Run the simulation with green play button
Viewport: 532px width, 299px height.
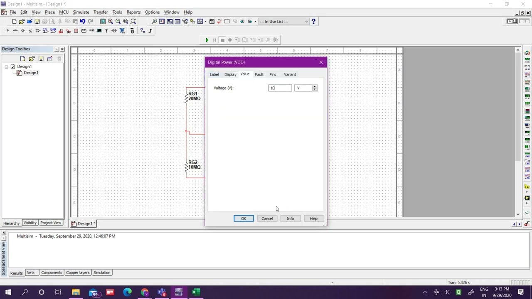[x=207, y=40]
